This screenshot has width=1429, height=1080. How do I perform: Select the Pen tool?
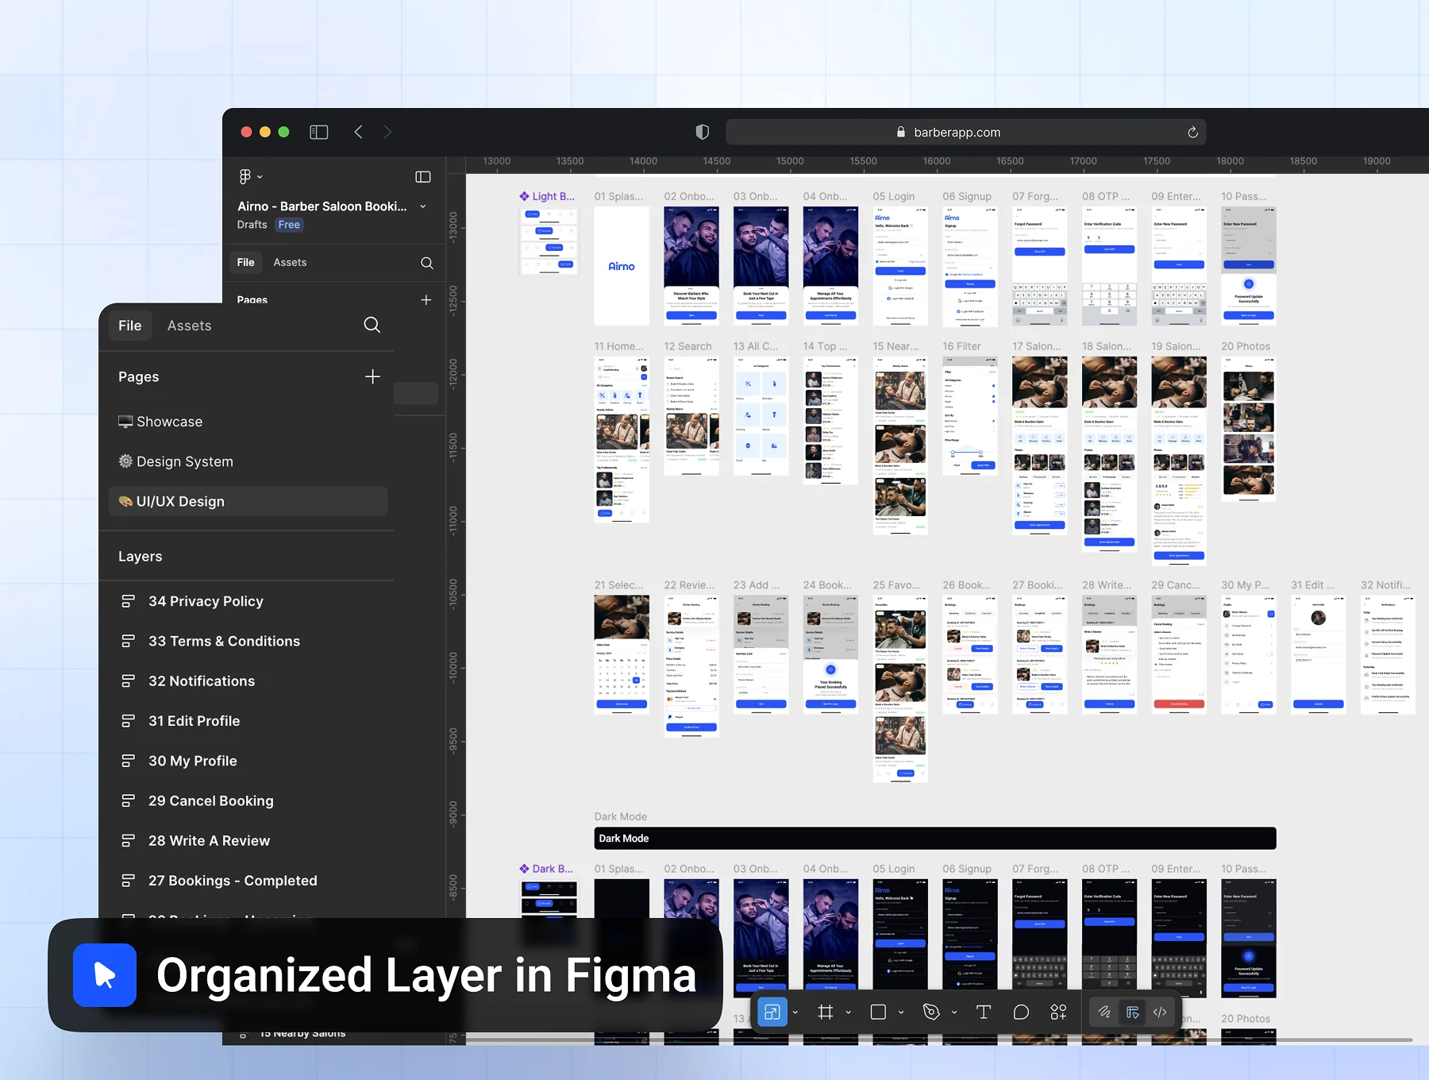931,1012
